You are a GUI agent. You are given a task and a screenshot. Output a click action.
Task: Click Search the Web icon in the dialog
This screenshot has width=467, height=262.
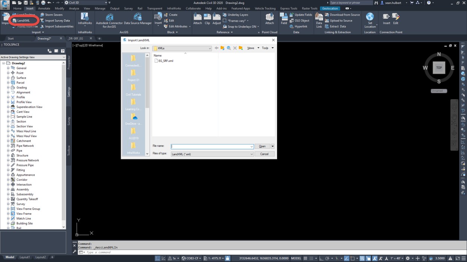click(x=229, y=48)
